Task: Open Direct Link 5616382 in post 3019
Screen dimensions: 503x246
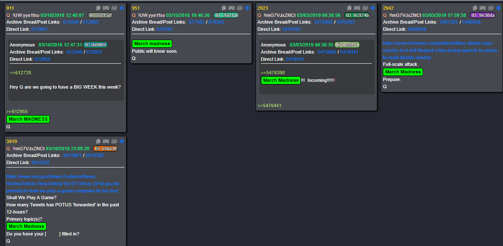Action: click(41, 162)
